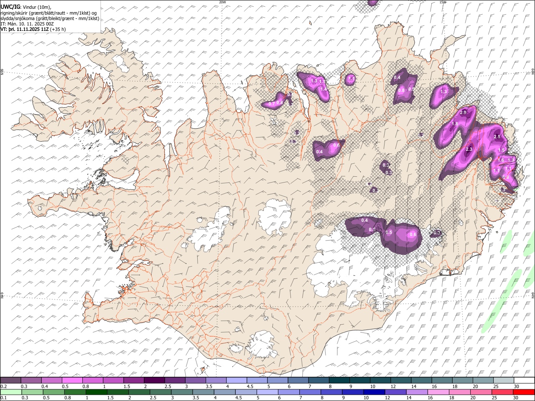Screen dimensions: 535x401
Task: Pick the 6 slate-blue swatch in the upper legend row
Action: (x=298, y=381)
